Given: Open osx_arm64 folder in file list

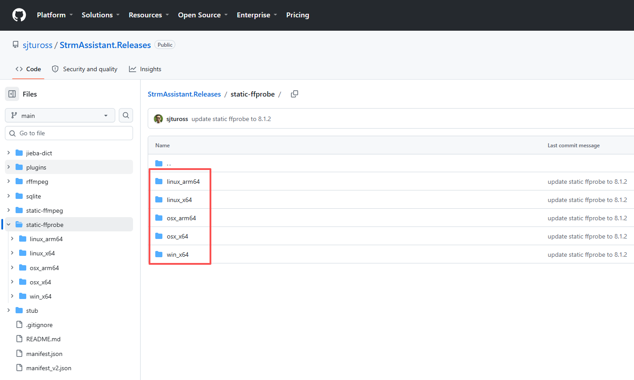Looking at the screenshot, I should [x=182, y=218].
